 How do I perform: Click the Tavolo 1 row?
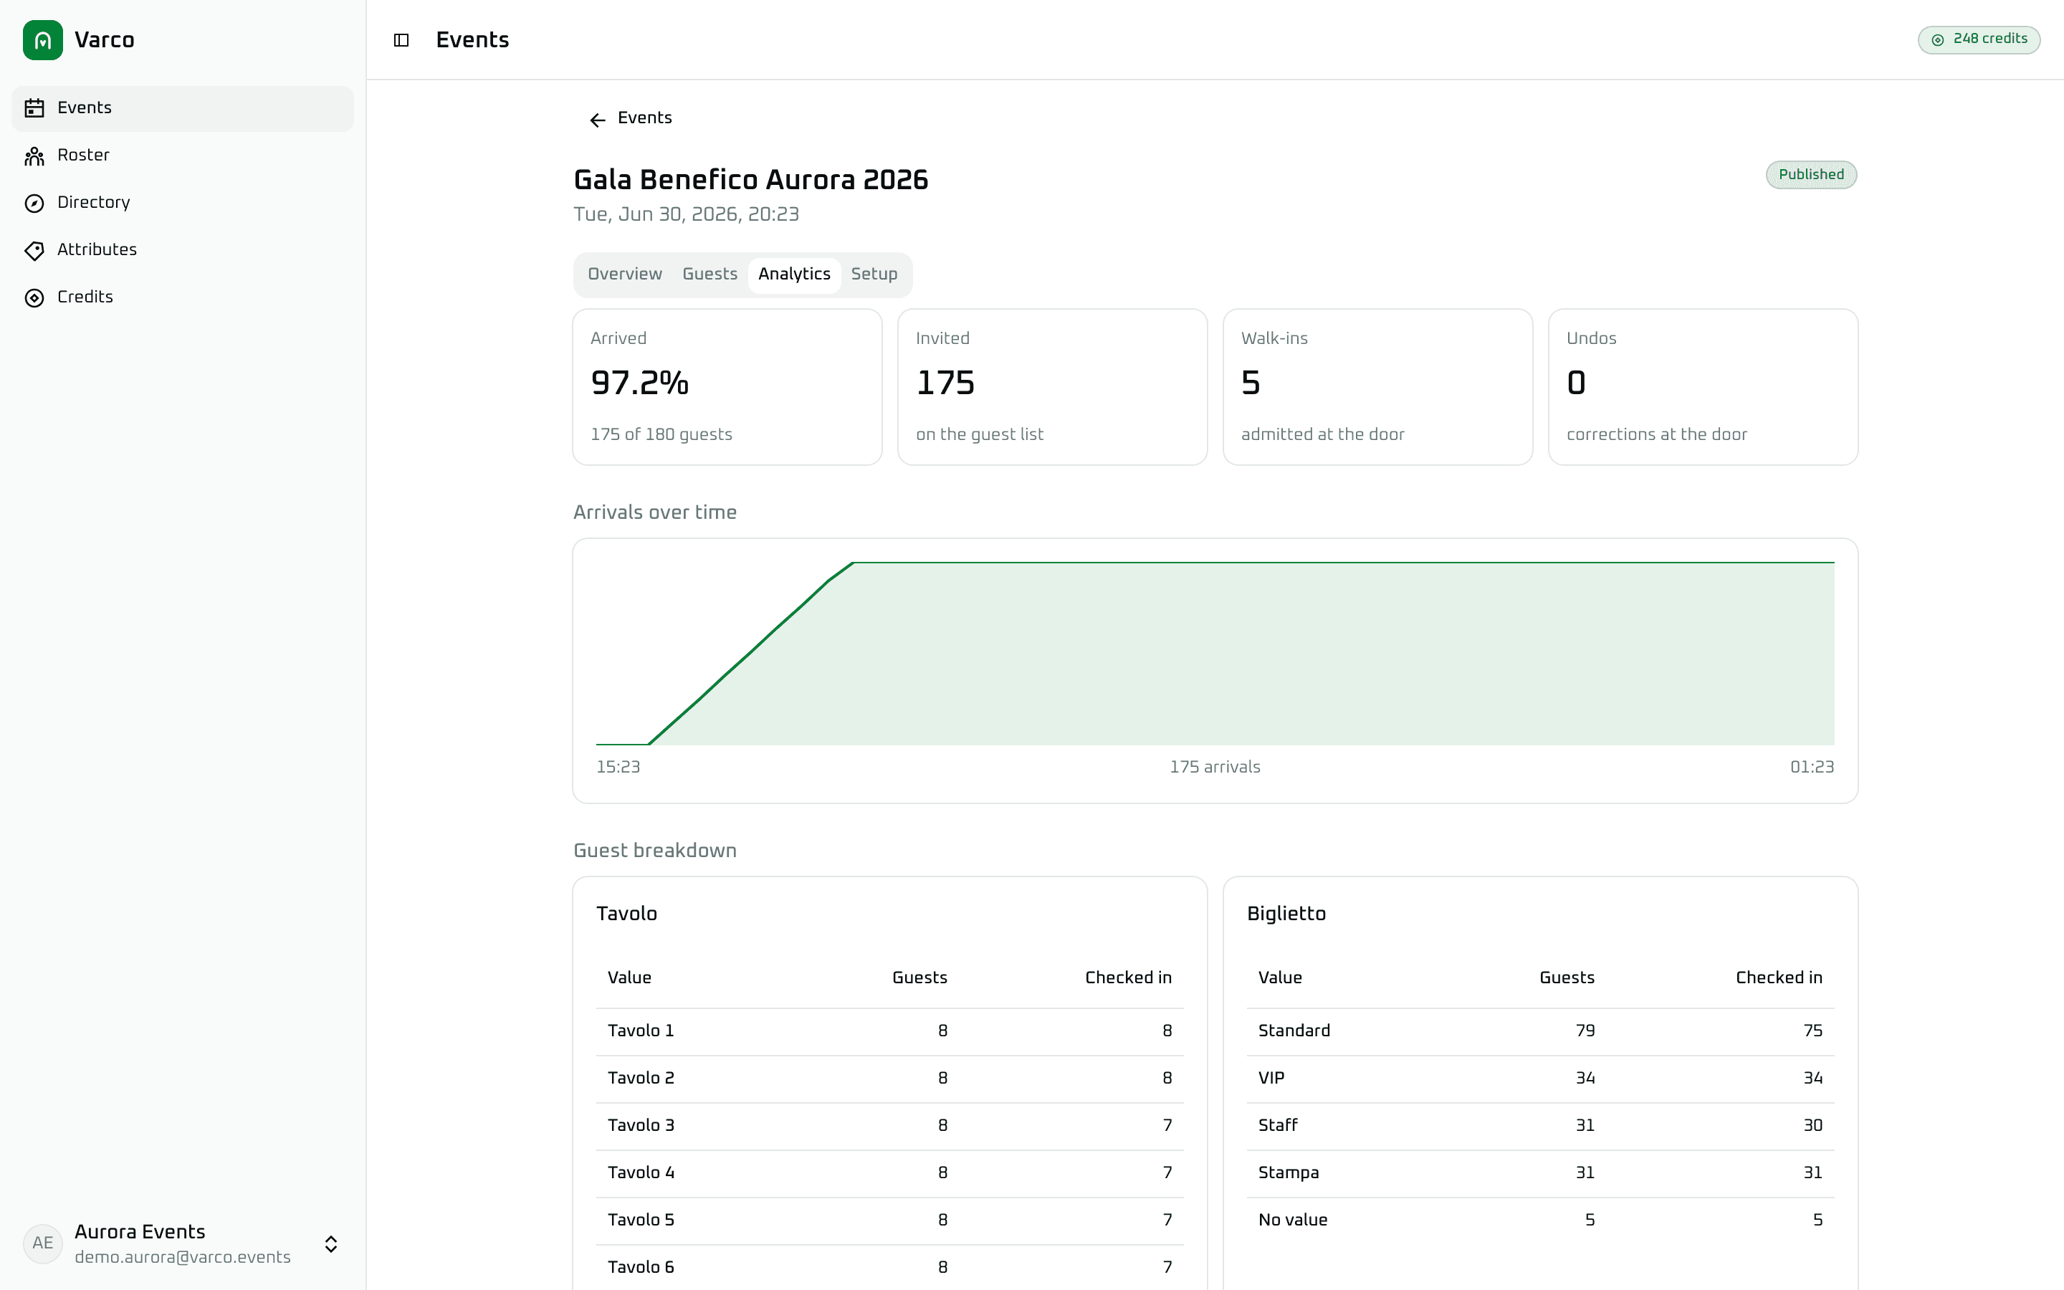coord(889,1031)
